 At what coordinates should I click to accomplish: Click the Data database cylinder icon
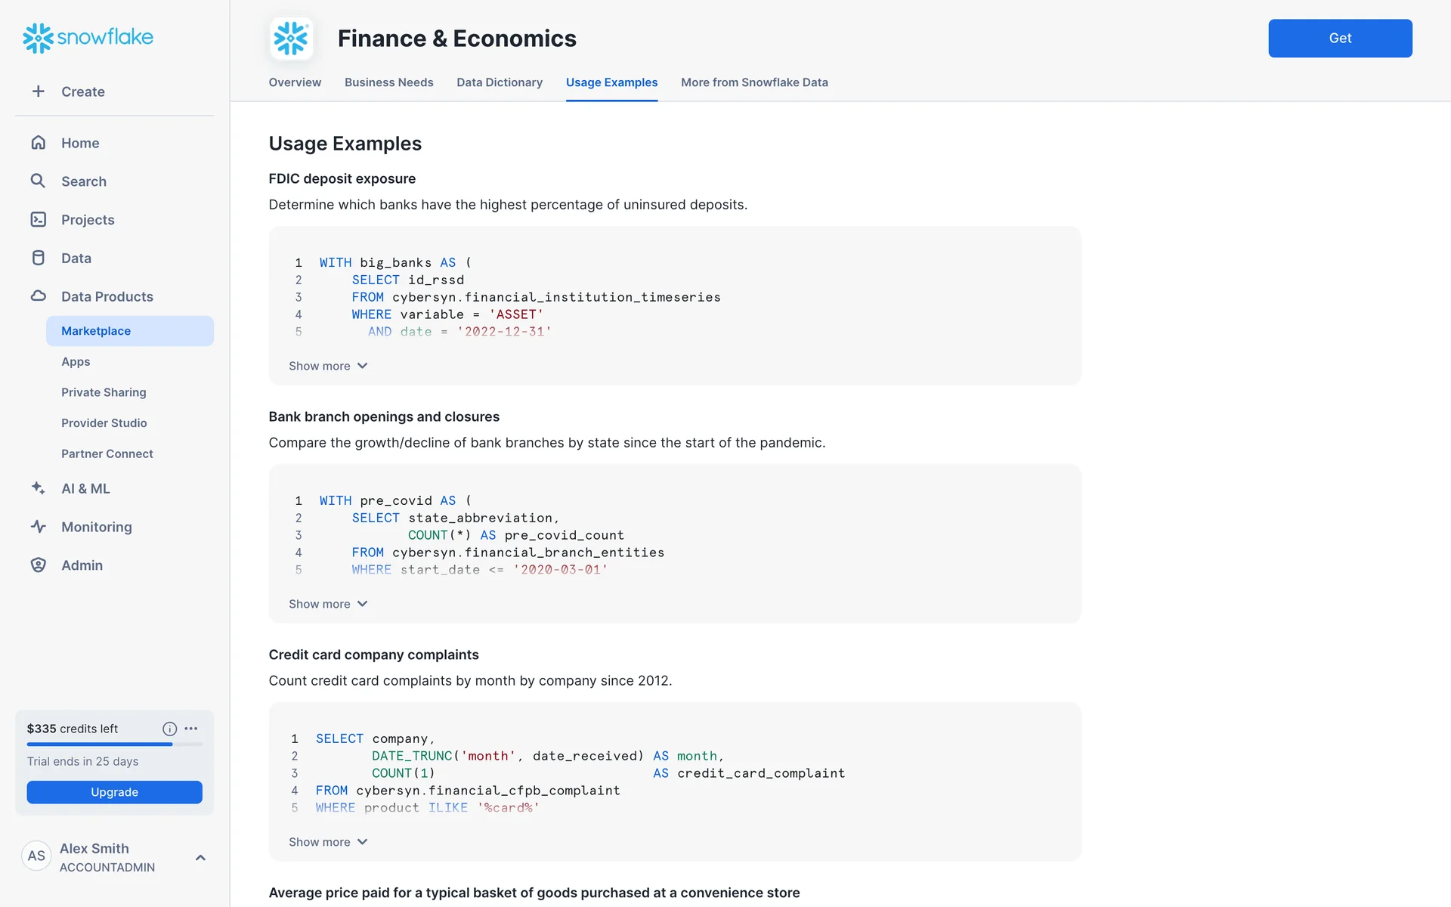point(39,258)
